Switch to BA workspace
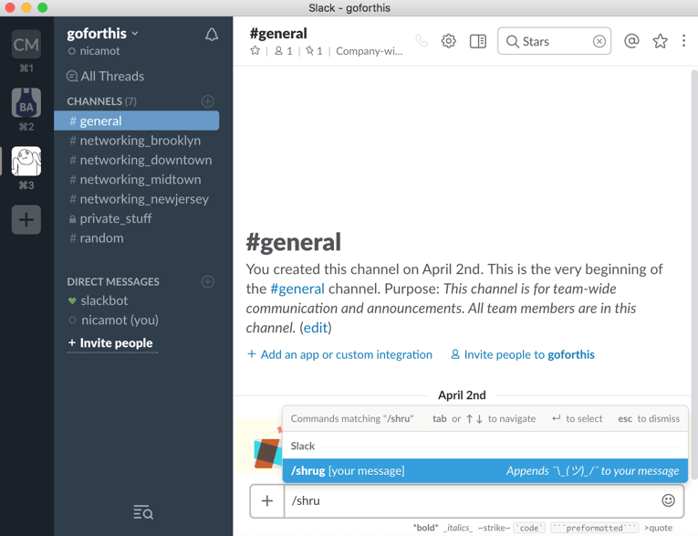The image size is (698, 536). 26,103
